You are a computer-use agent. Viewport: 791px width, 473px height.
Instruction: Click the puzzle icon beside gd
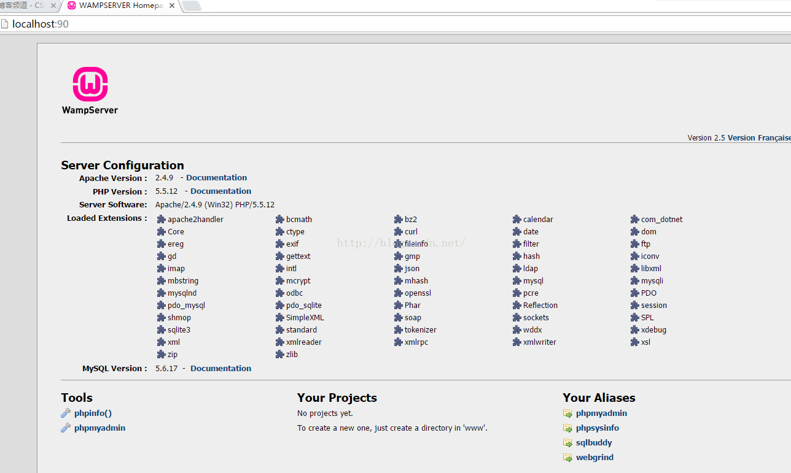[161, 256]
